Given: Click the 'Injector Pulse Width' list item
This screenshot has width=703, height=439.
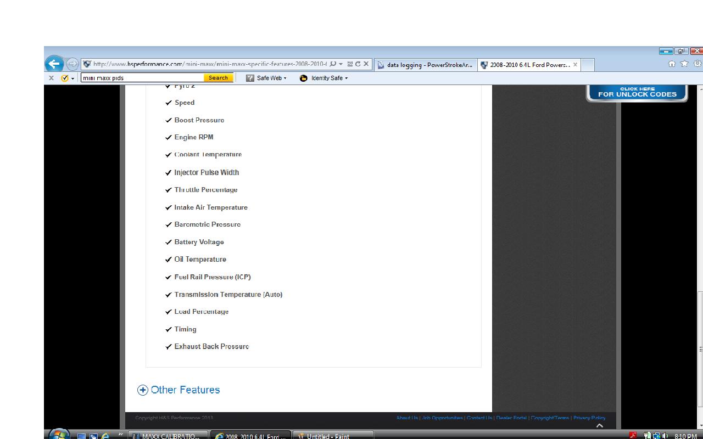Looking at the screenshot, I should pyautogui.click(x=207, y=172).
